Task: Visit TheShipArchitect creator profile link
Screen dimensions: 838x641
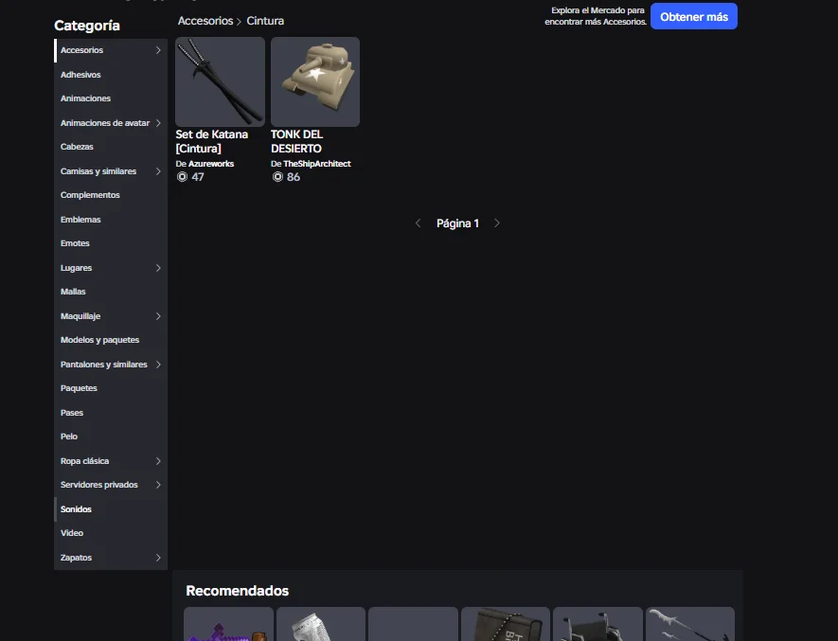Action: [x=316, y=164]
